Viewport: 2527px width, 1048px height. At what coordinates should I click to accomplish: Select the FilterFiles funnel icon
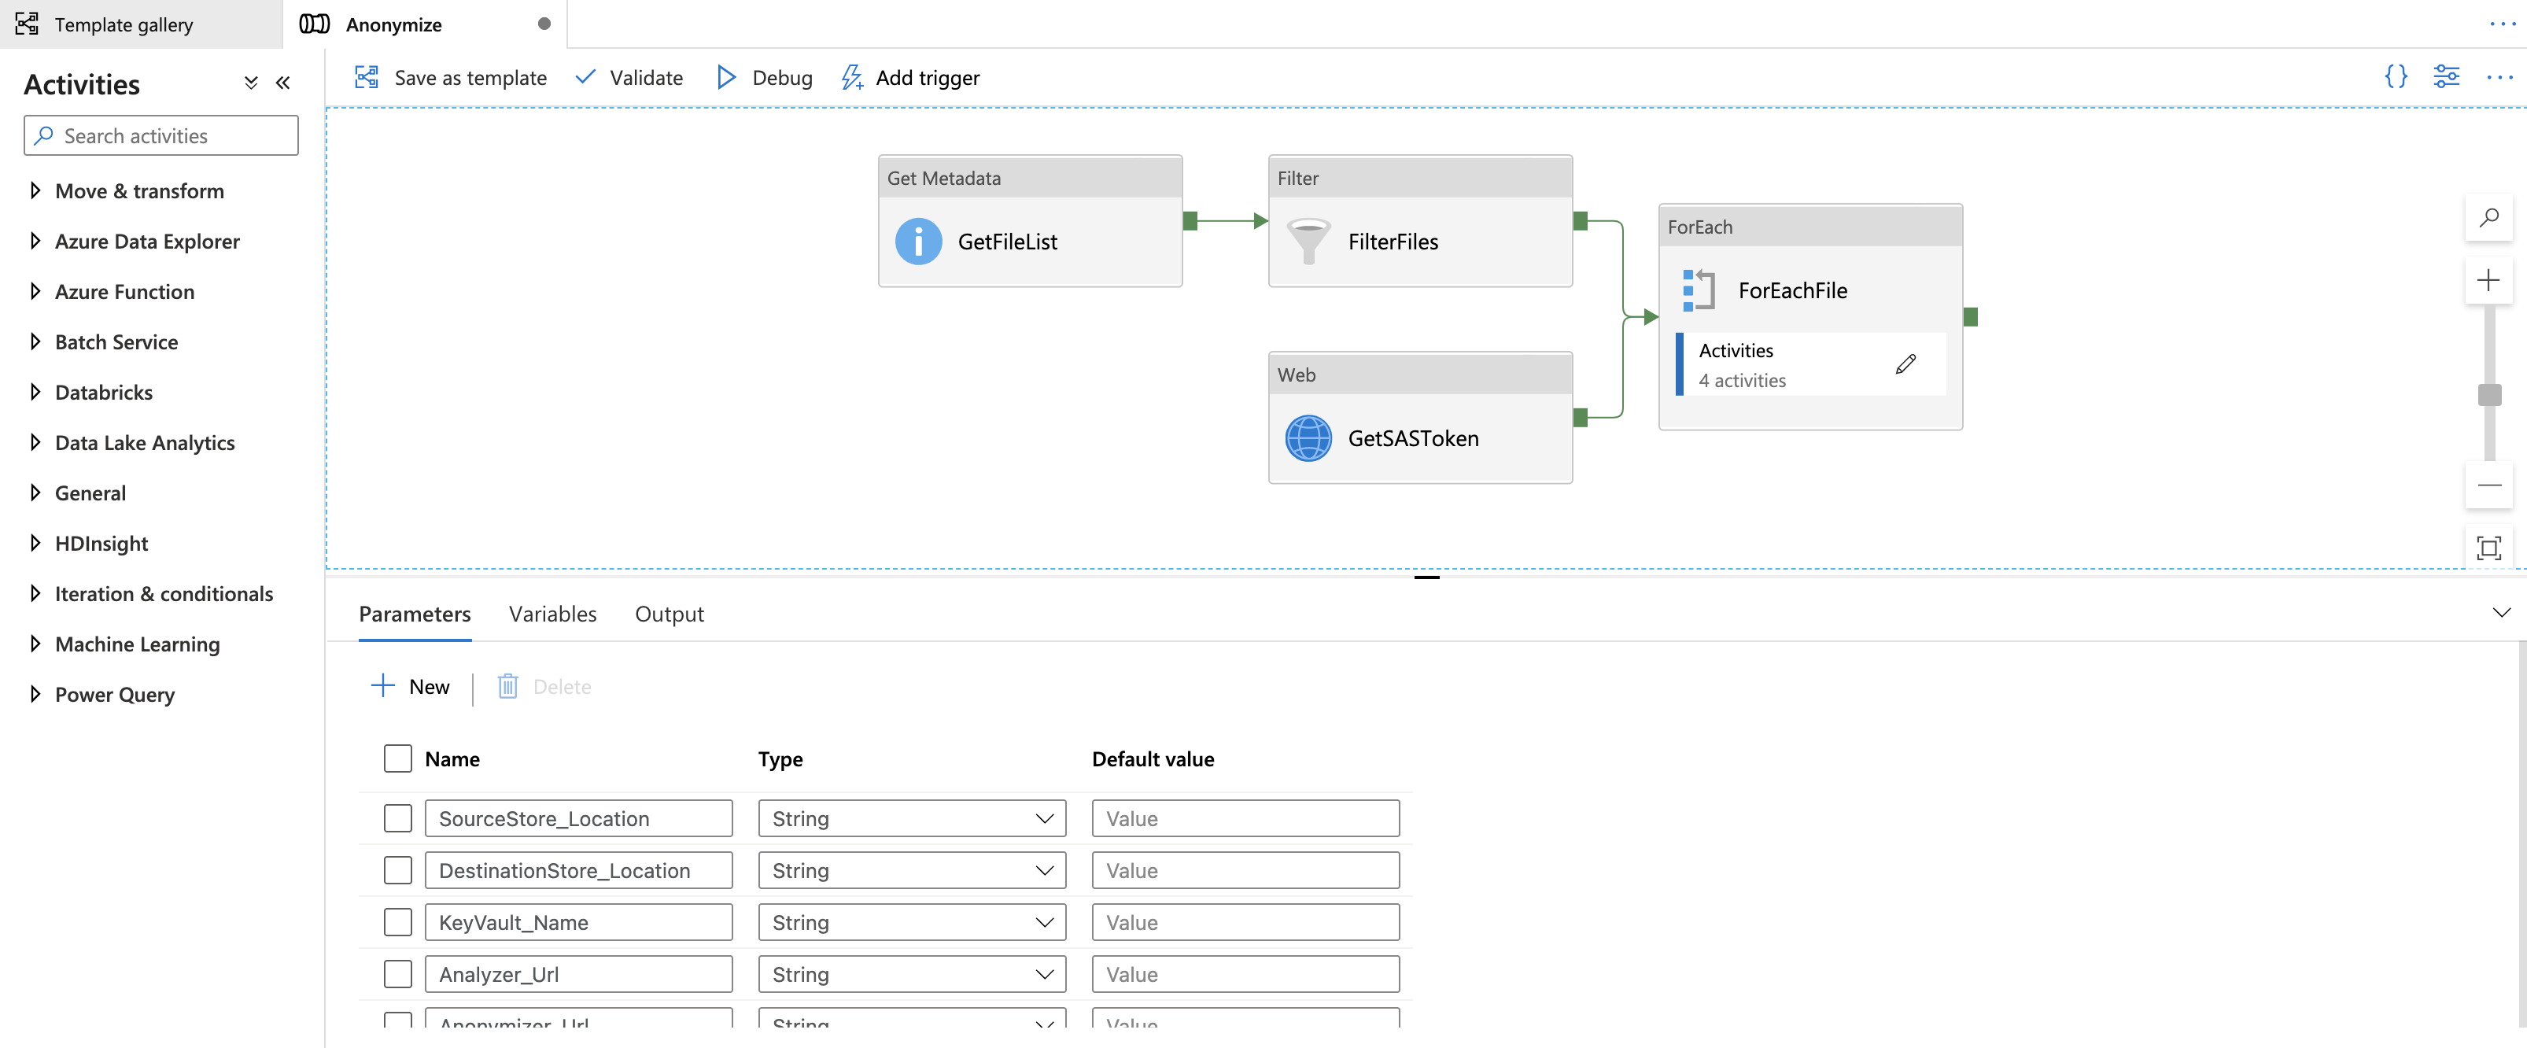(1308, 242)
